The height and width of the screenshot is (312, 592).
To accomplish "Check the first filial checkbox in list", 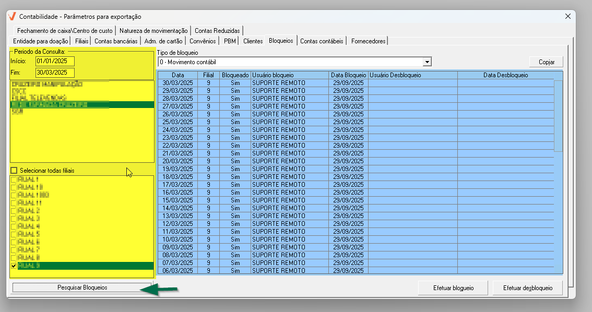I will tap(14, 179).
